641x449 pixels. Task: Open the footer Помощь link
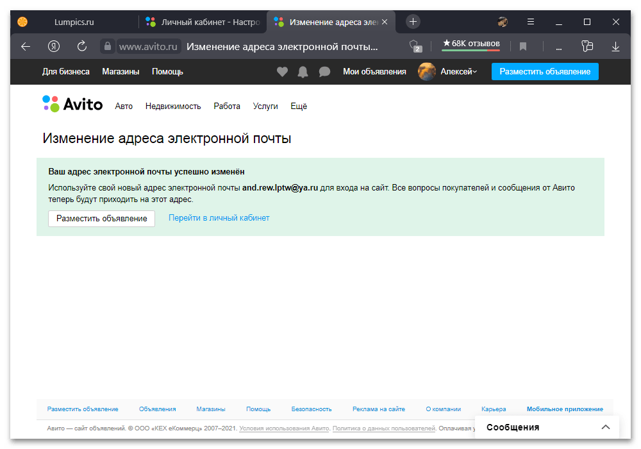point(258,409)
